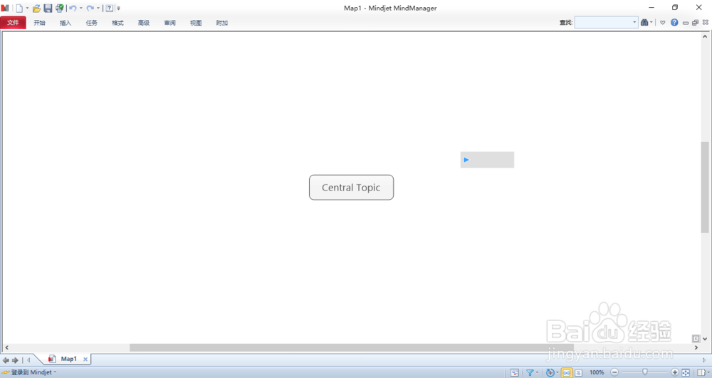
Task: Click the vertical scrollbar up arrow
Action: click(705, 36)
